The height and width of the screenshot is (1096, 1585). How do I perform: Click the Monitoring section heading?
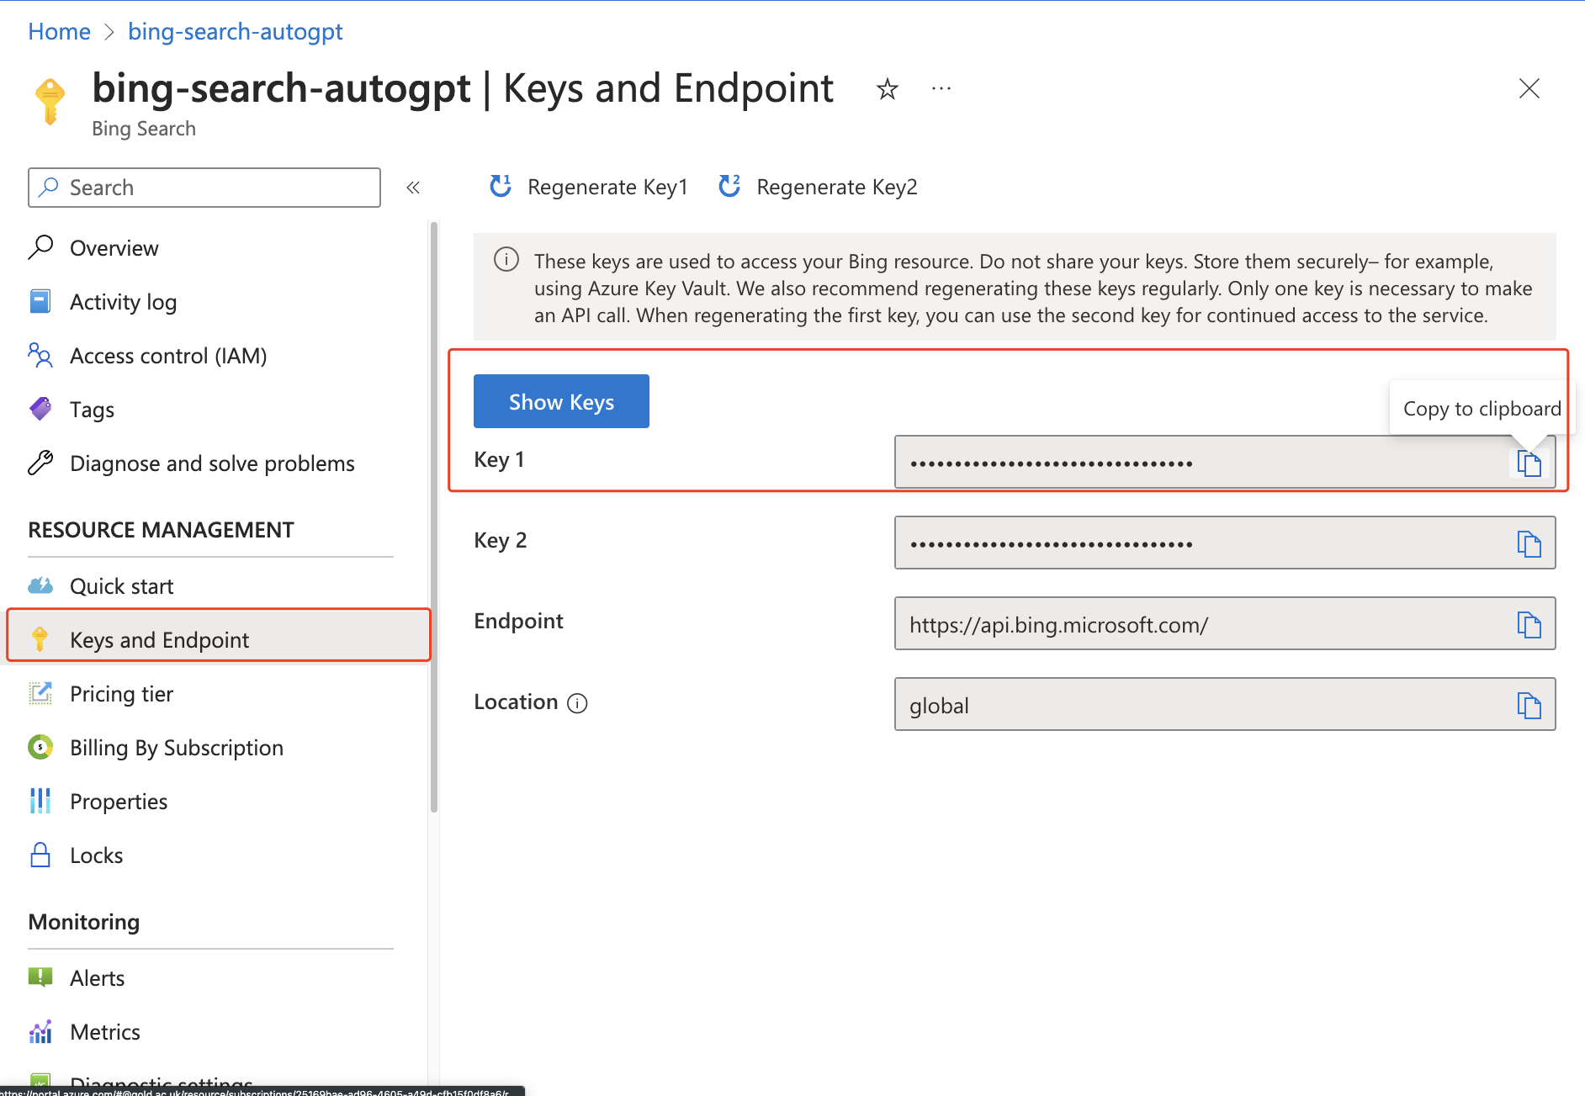point(84,922)
